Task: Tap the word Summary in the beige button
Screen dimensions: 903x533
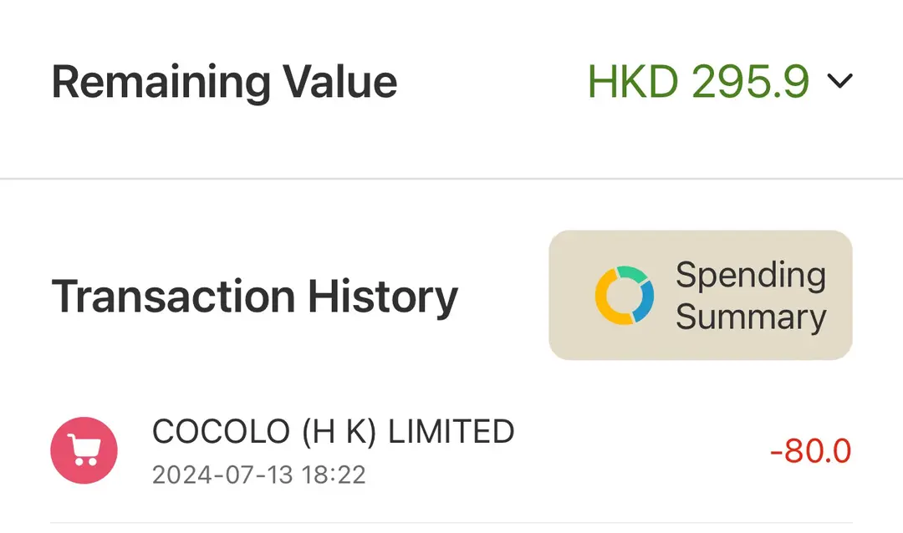Action: [751, 317]
